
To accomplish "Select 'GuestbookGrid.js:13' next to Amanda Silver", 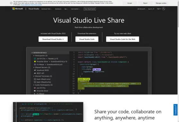I will pyautogui.click(x=59, y=62).
